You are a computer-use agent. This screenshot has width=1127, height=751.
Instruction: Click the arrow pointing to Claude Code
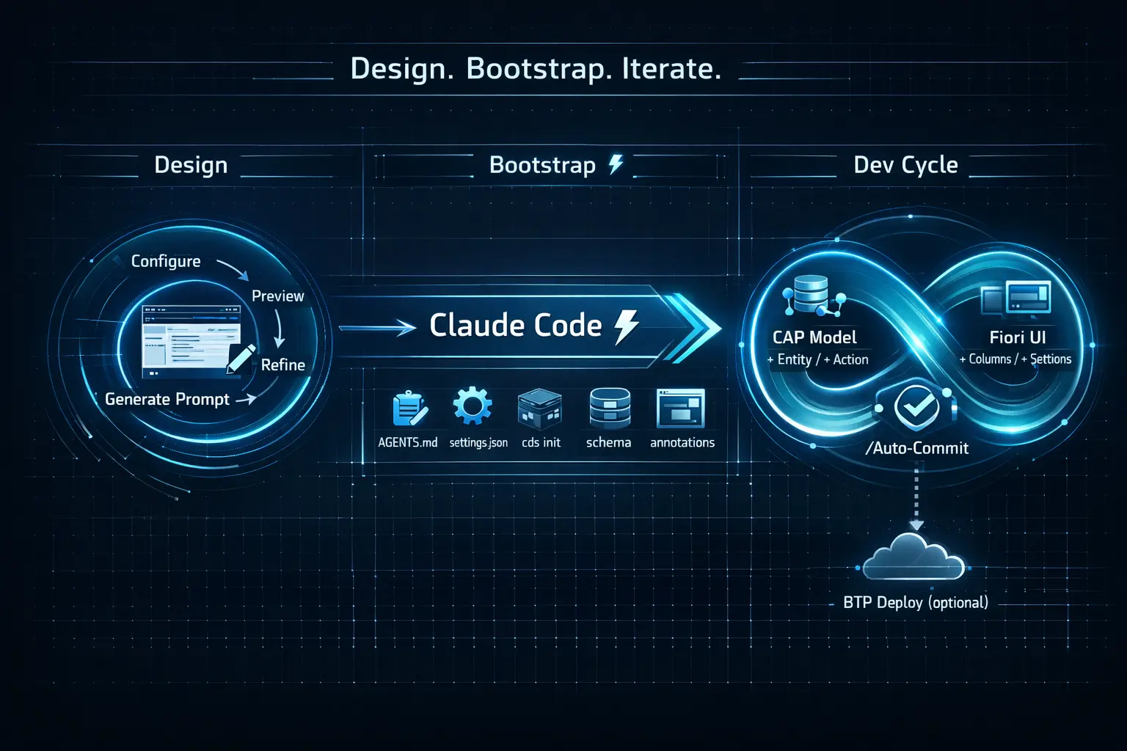[377, 327]
